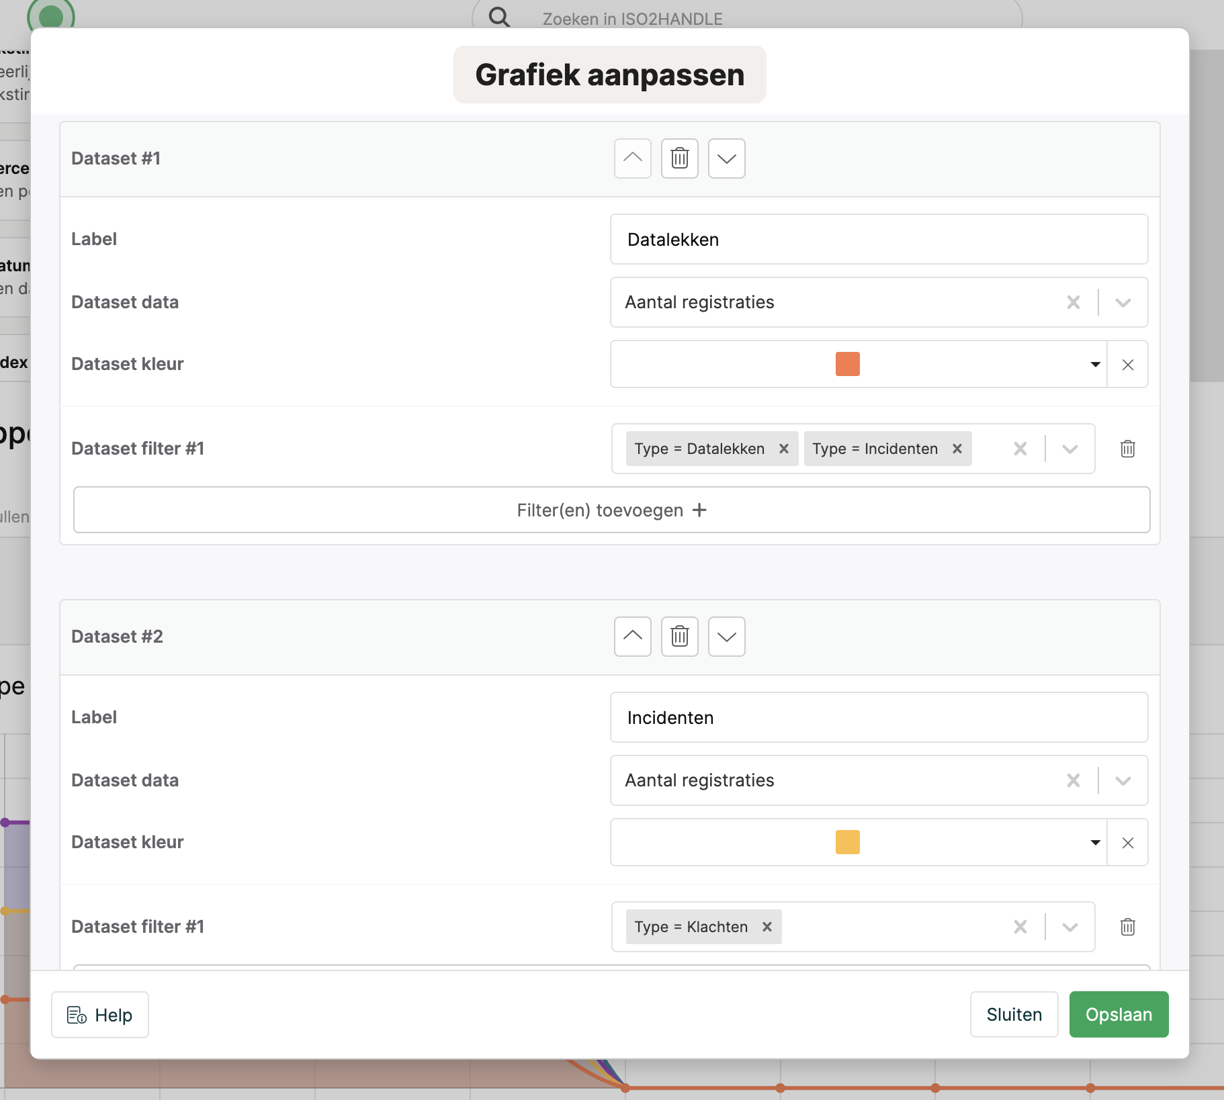
Task: Open Dataset #2 data dropdown
Action: click(1123, 780)
